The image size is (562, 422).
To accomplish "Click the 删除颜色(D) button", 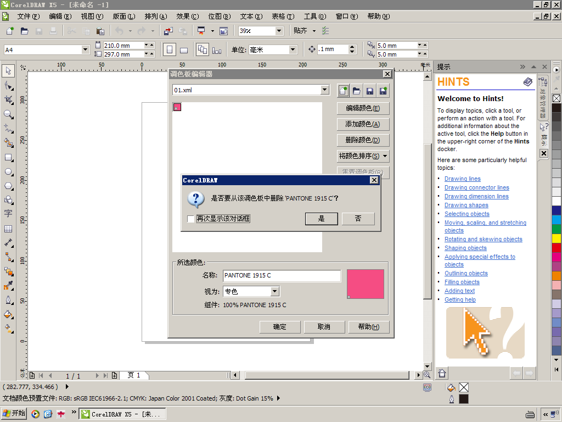I will (x=363, y=140).
